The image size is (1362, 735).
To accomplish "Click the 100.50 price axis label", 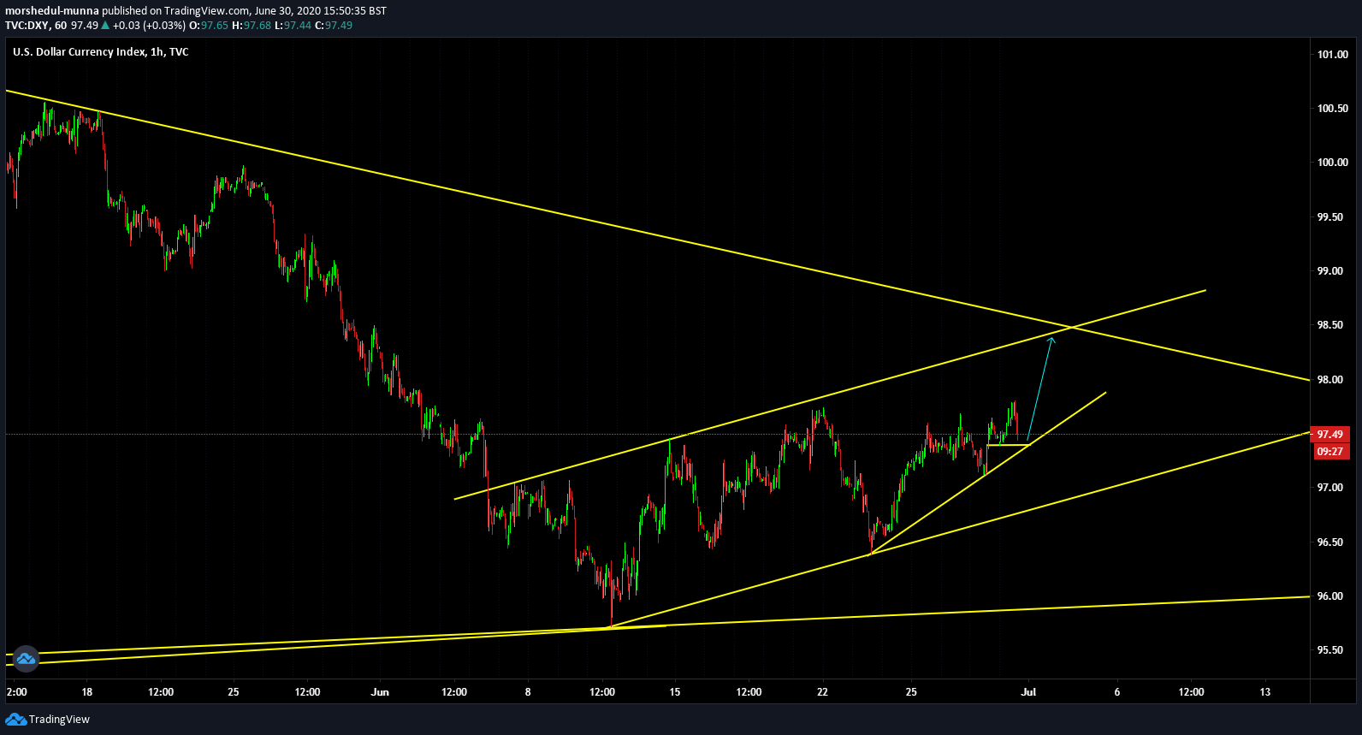I will coord(1333,109).
